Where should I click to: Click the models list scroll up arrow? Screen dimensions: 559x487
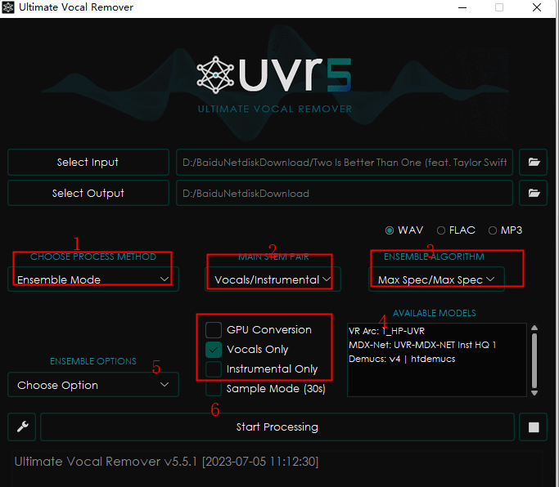[534, 328]
